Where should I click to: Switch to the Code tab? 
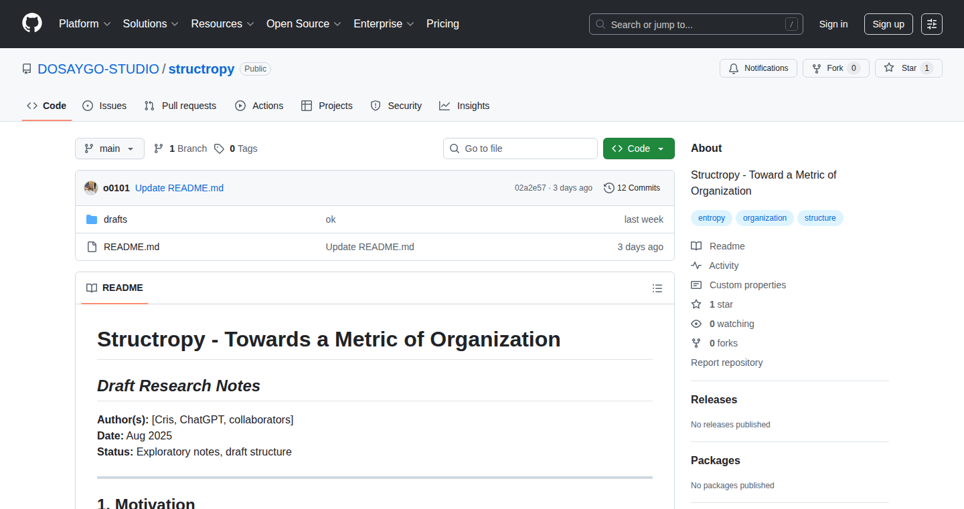(47, 106)
